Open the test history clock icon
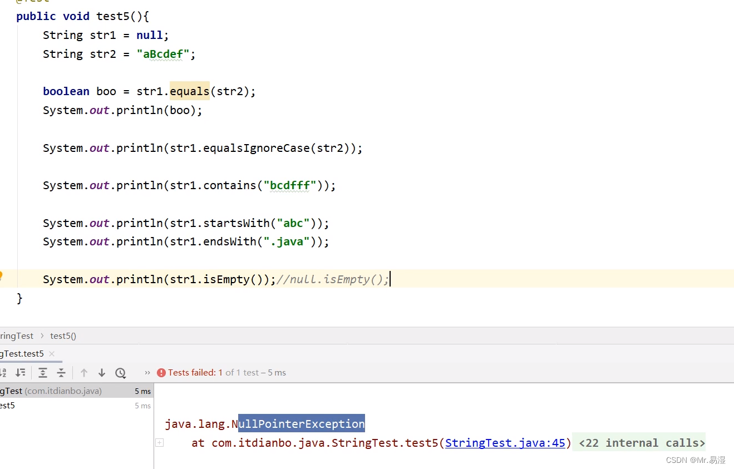734x469 pixels. click(120, 372)
